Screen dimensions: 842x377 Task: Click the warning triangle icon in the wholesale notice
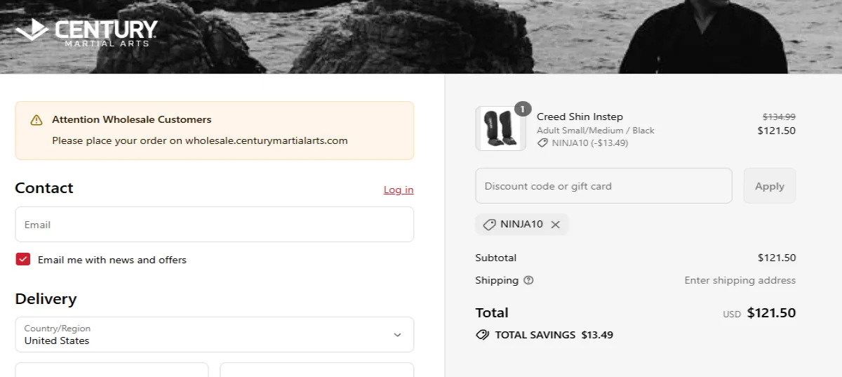[36, 120]
